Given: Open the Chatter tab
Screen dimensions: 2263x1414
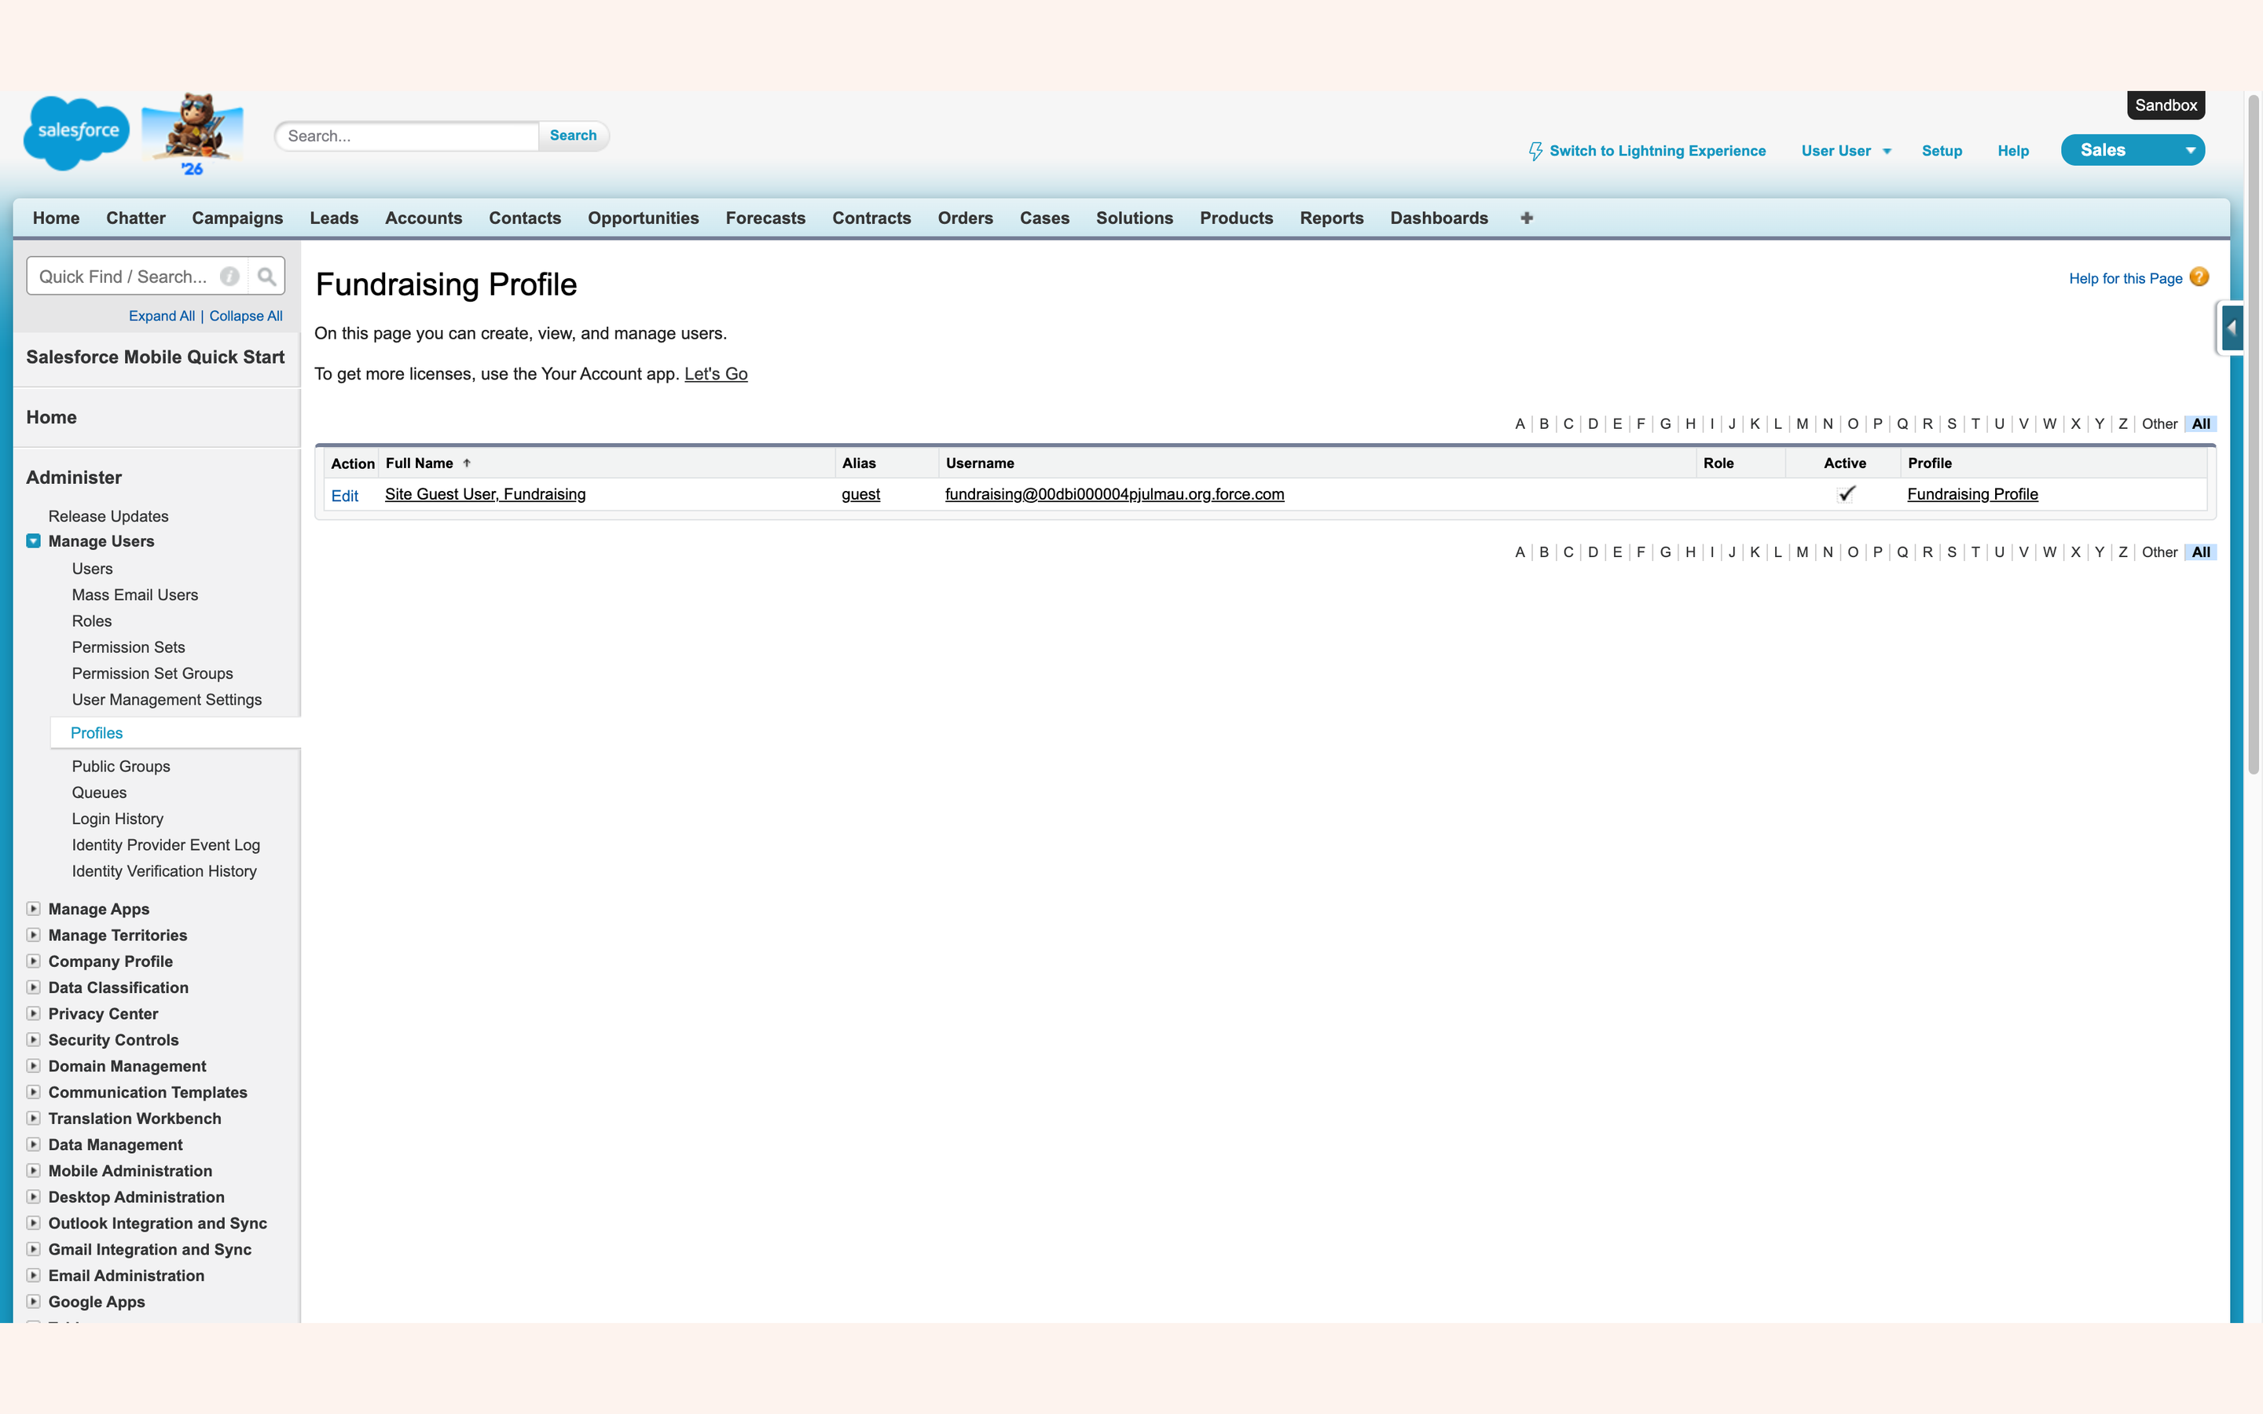Looking at the screenshot, I should 136,218.
